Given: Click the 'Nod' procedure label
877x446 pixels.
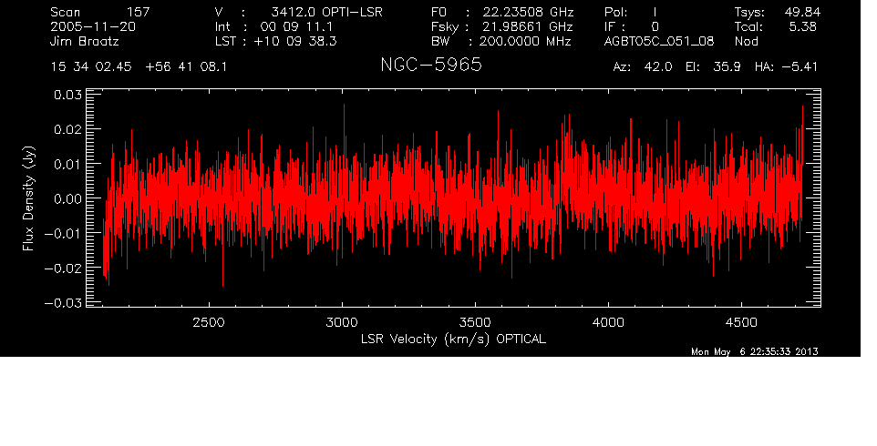Looking at the screenshot, I should (x=746, y=42).
